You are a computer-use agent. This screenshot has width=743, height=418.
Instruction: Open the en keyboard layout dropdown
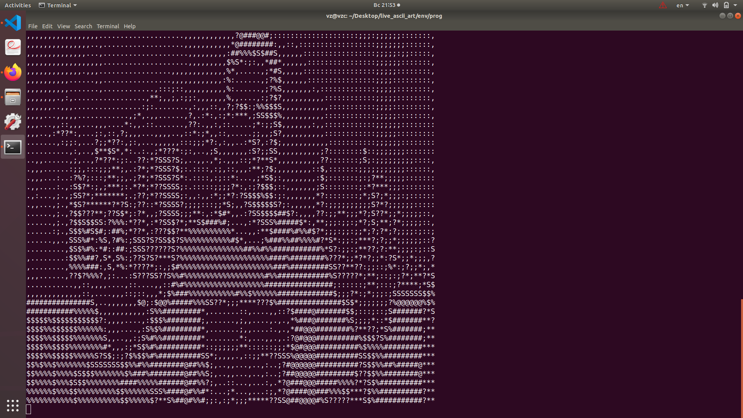click(682, 5)
